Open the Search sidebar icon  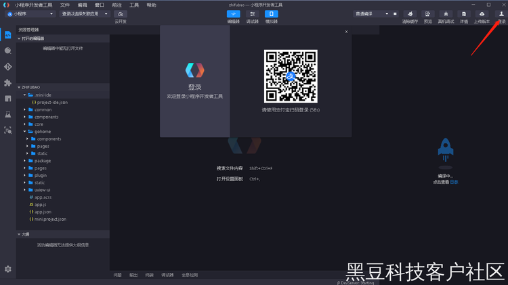click(x=7, y=51)
